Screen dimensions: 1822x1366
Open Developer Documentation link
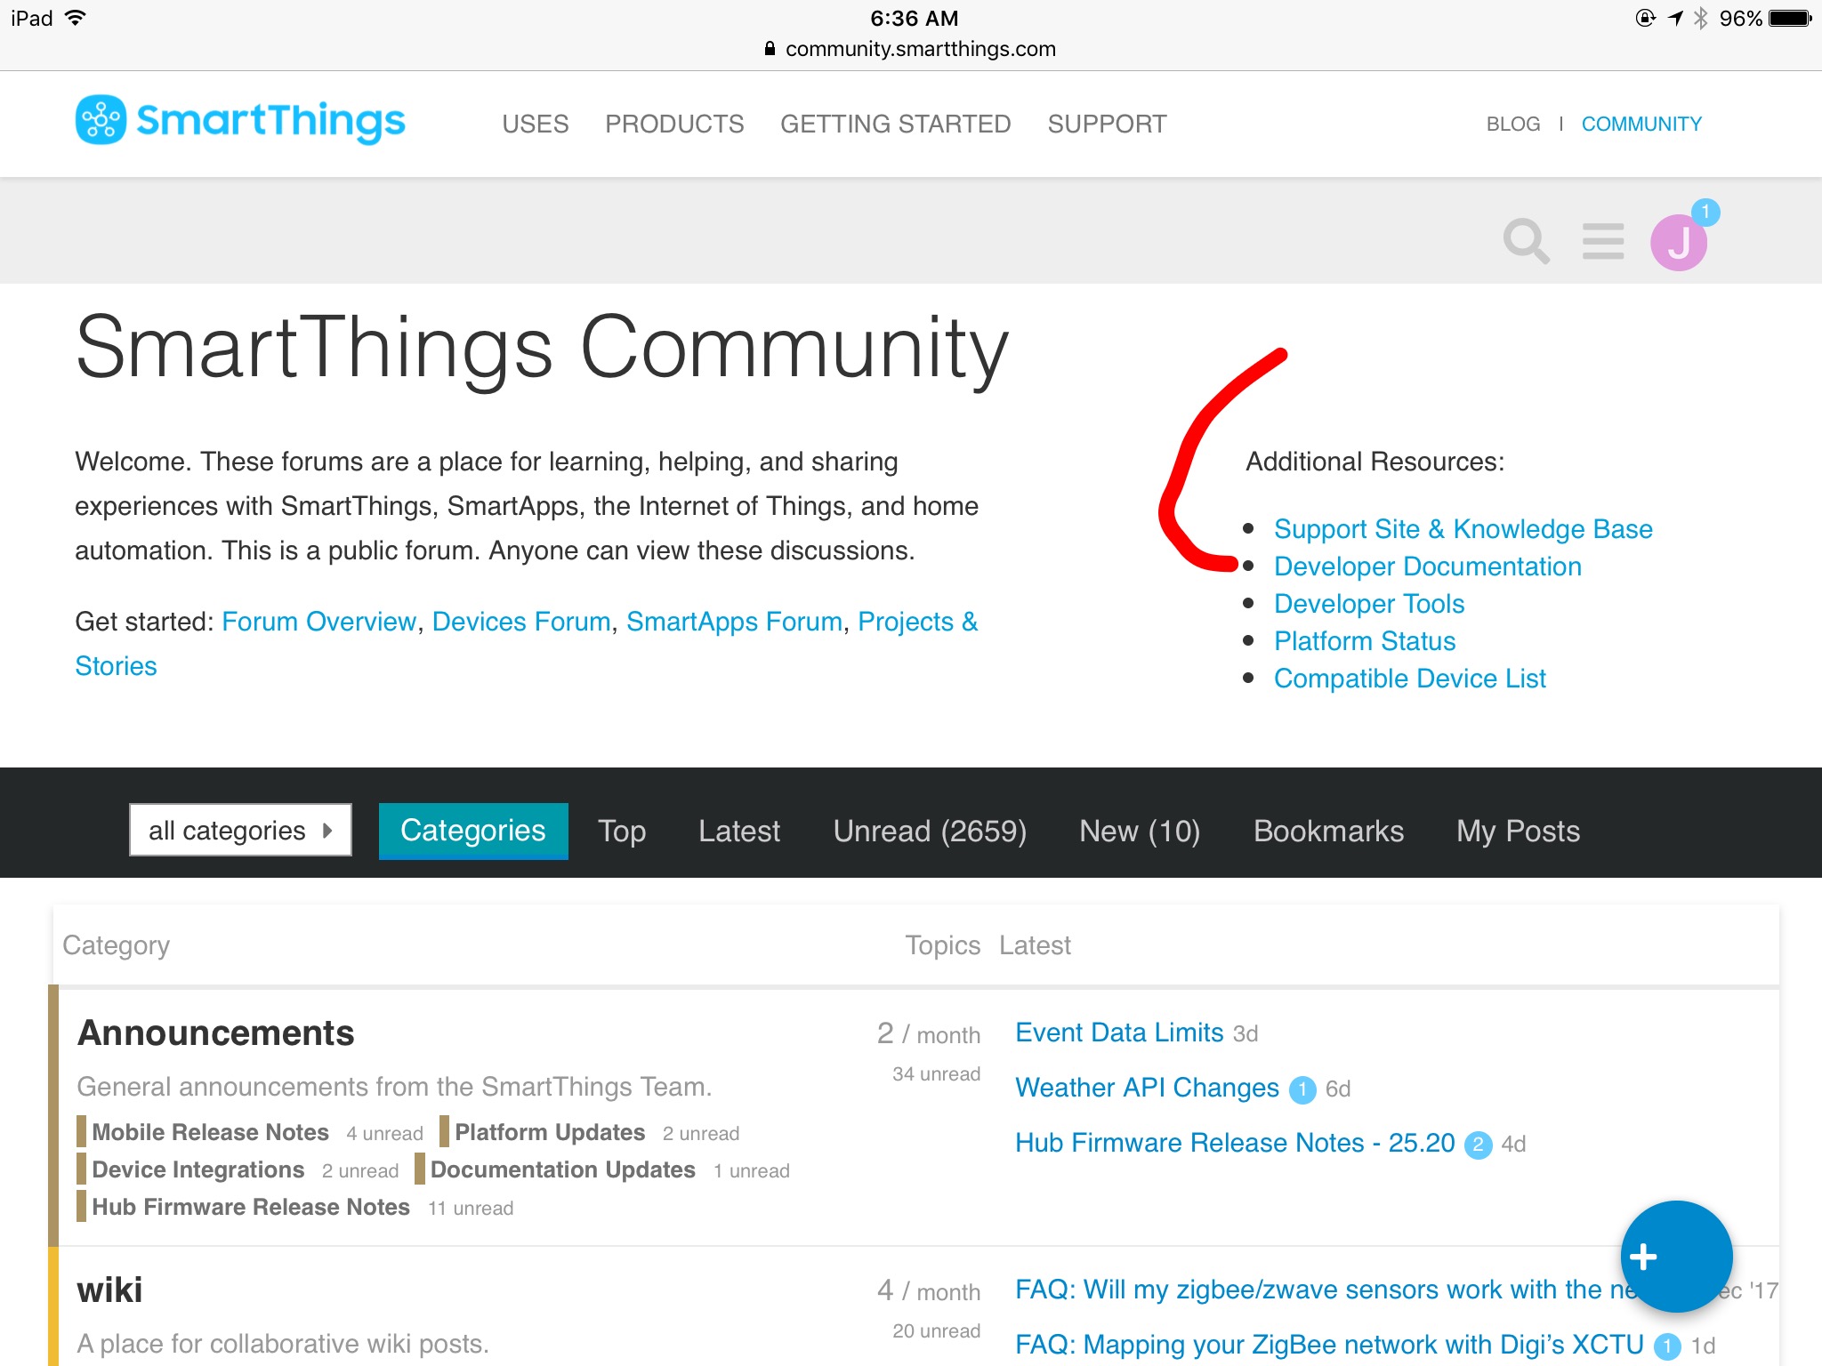(1427, 566)
